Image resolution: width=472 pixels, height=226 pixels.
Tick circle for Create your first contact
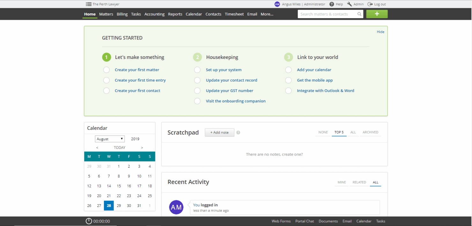pos(107,91)
